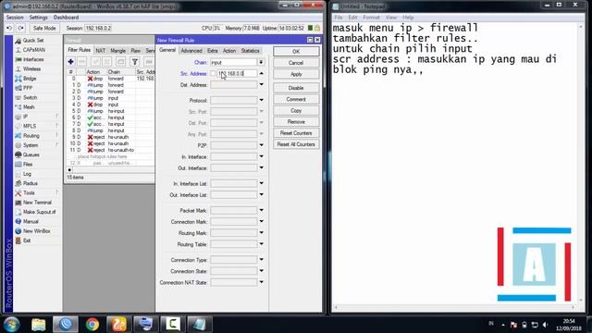Click the Src. Address input field
The height and width of the screenshot is (333, 592).
(x=237, y=74)
